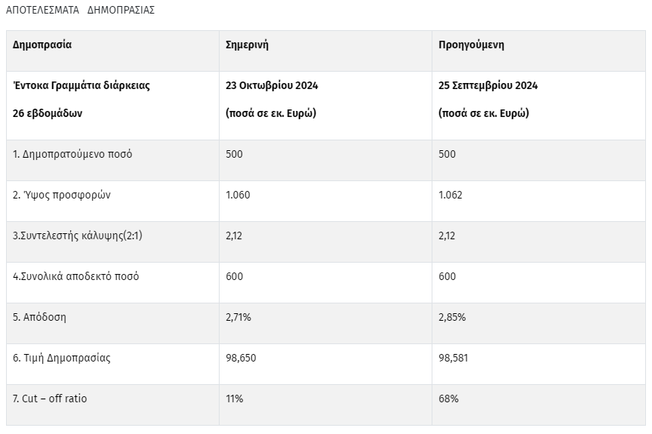Image resolution: width=652 pixels, height=434 pixels.
Task: Click previous yield value 2,85%
Action: (452, 317)
